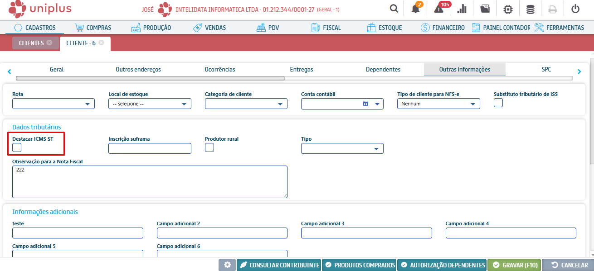Click the Campo adicional 2 field
Viewport: 594px width, 271px height.
[222, 233]
